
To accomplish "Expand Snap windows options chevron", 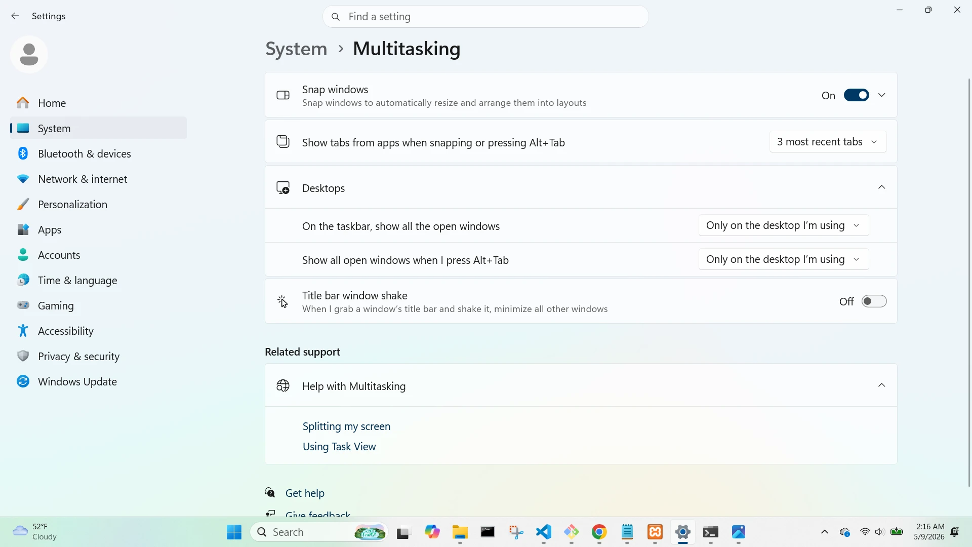I will 881,95.
